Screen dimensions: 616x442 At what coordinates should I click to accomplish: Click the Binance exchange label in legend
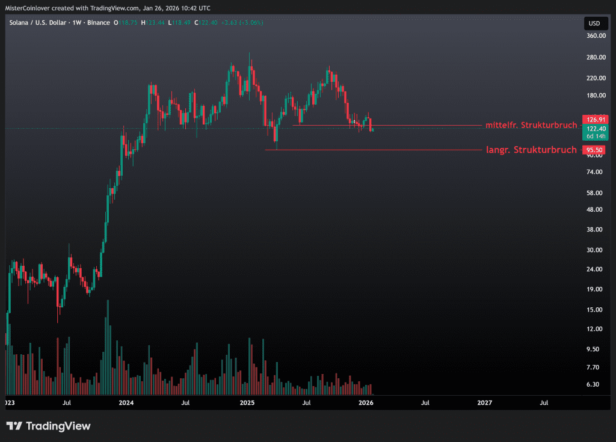(x=98, y=23)
